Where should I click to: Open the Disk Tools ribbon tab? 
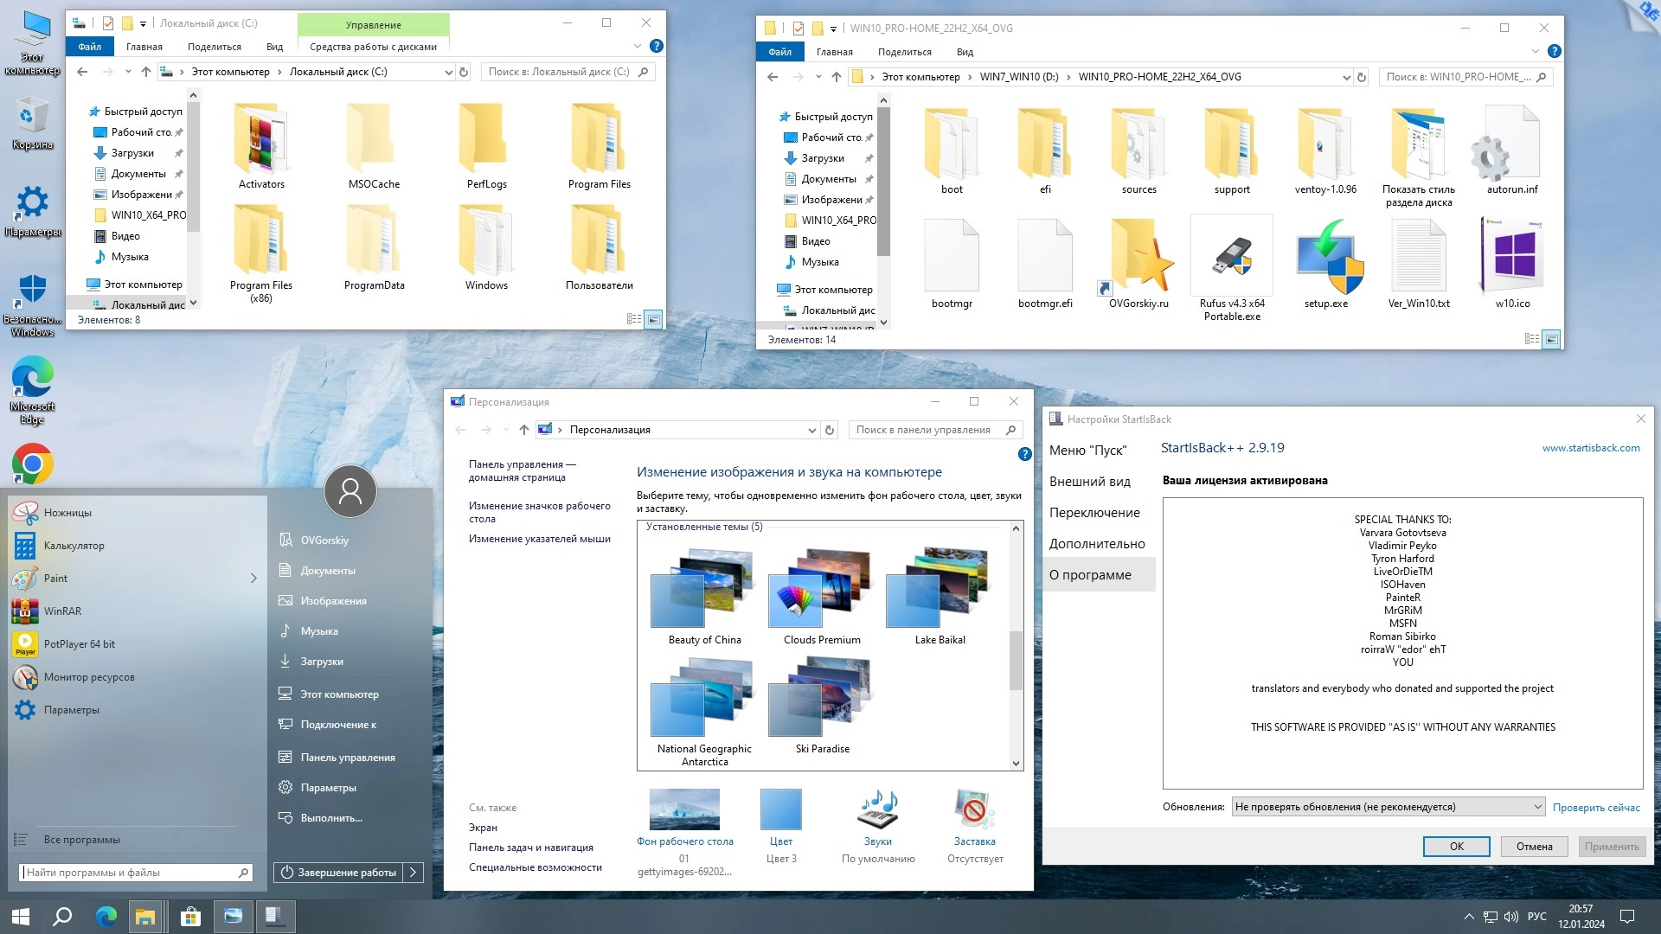tap(373, 47)
